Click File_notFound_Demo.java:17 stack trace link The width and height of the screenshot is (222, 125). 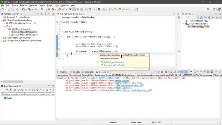[x=136, y=90]
